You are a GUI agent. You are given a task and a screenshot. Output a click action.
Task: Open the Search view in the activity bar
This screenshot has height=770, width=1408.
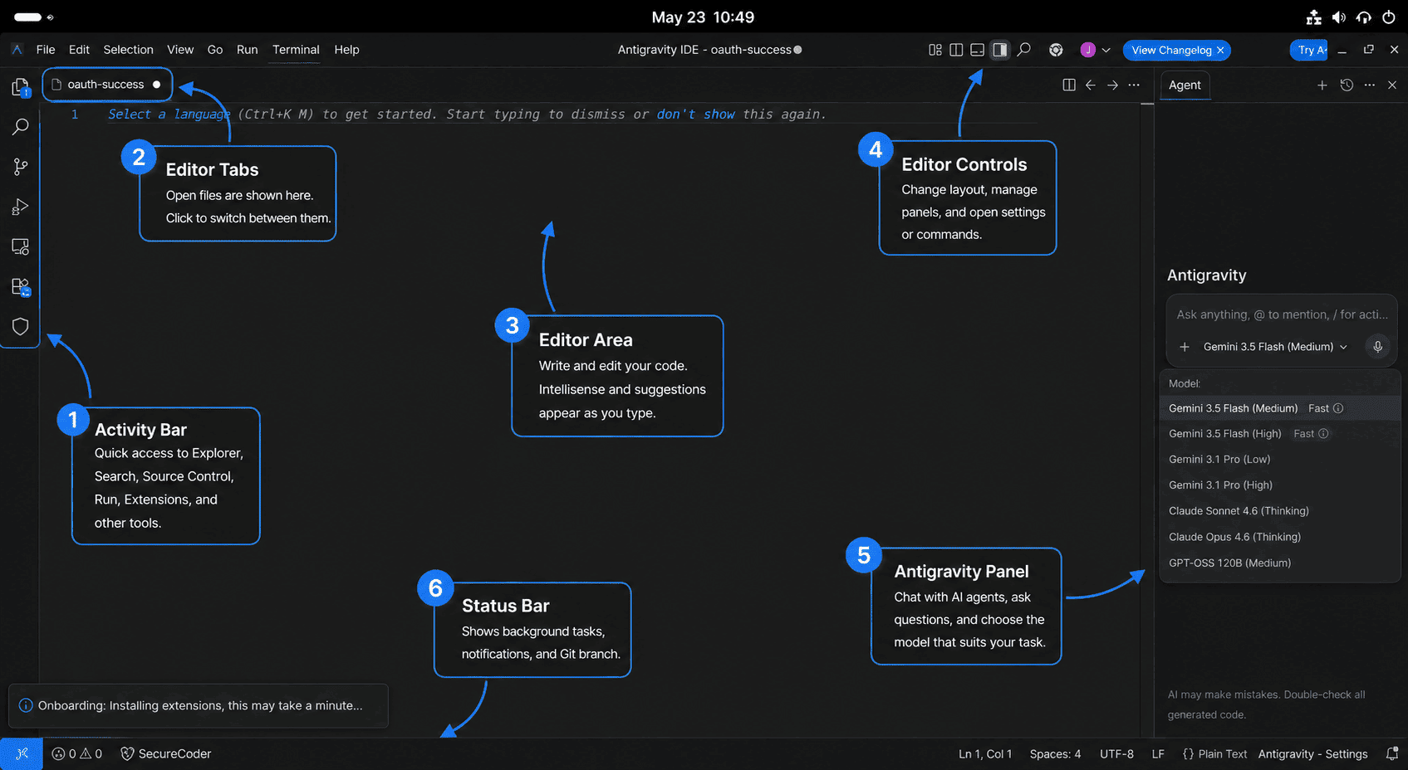20,127
